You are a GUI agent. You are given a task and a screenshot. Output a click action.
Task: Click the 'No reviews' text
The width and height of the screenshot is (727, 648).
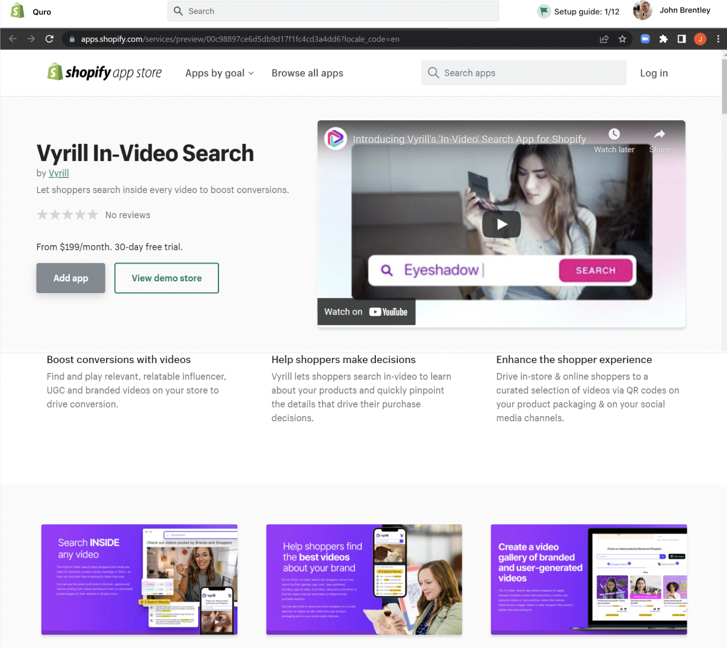tap(128, 215)
